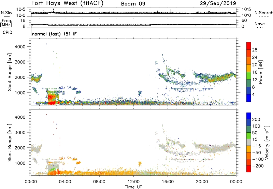Click the "18" frequency axis tick
273x189 pixels.
coord(23,20)
